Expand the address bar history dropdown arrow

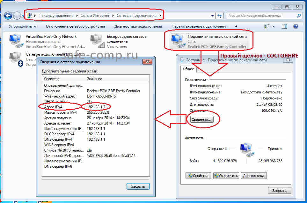click(213, 16)
